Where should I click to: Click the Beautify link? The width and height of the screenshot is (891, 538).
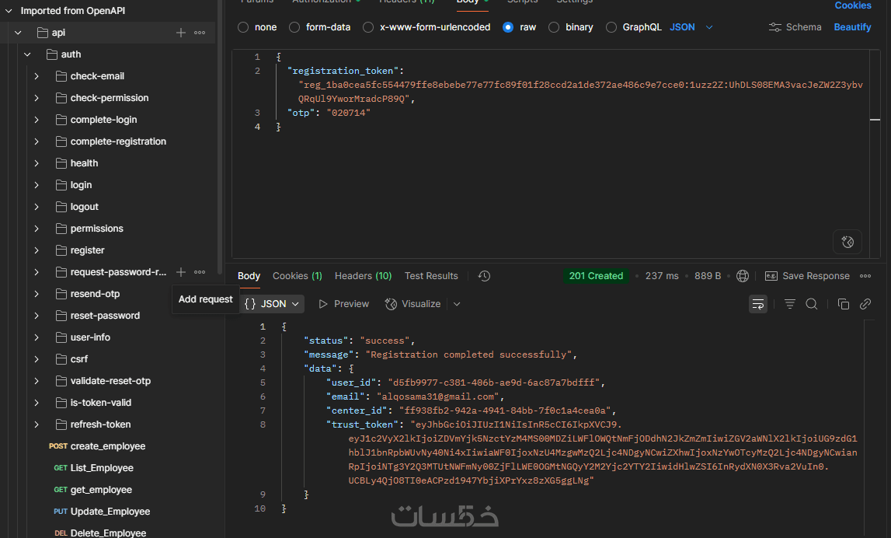[x=852, y=27]
